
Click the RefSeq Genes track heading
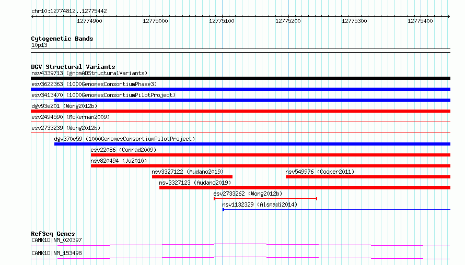(53, 234)
